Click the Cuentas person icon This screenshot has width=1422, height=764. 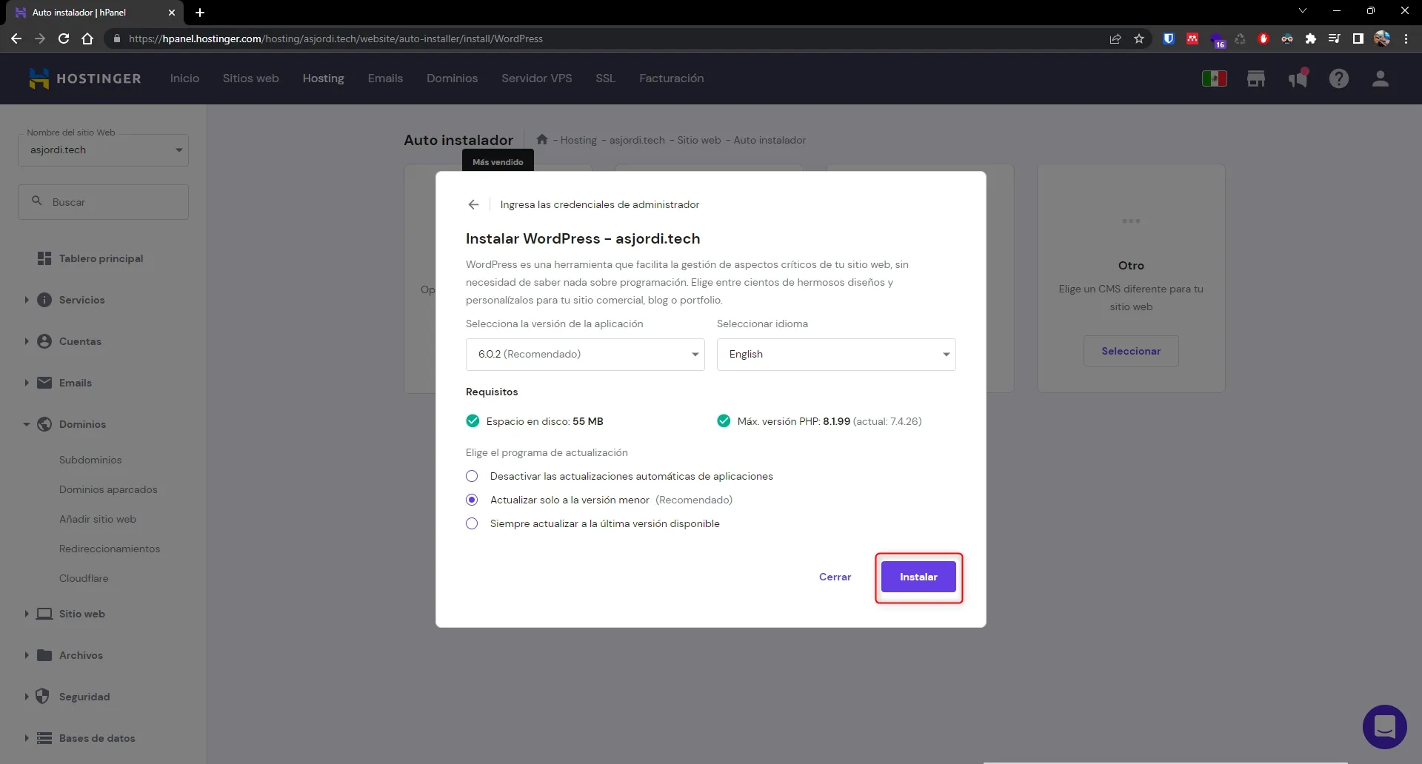pyautogui.click(x=44, y=341)
